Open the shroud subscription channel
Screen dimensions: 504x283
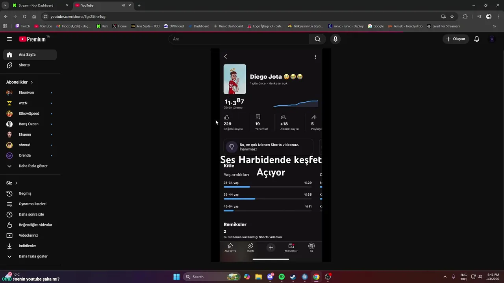tap(30, 145)
